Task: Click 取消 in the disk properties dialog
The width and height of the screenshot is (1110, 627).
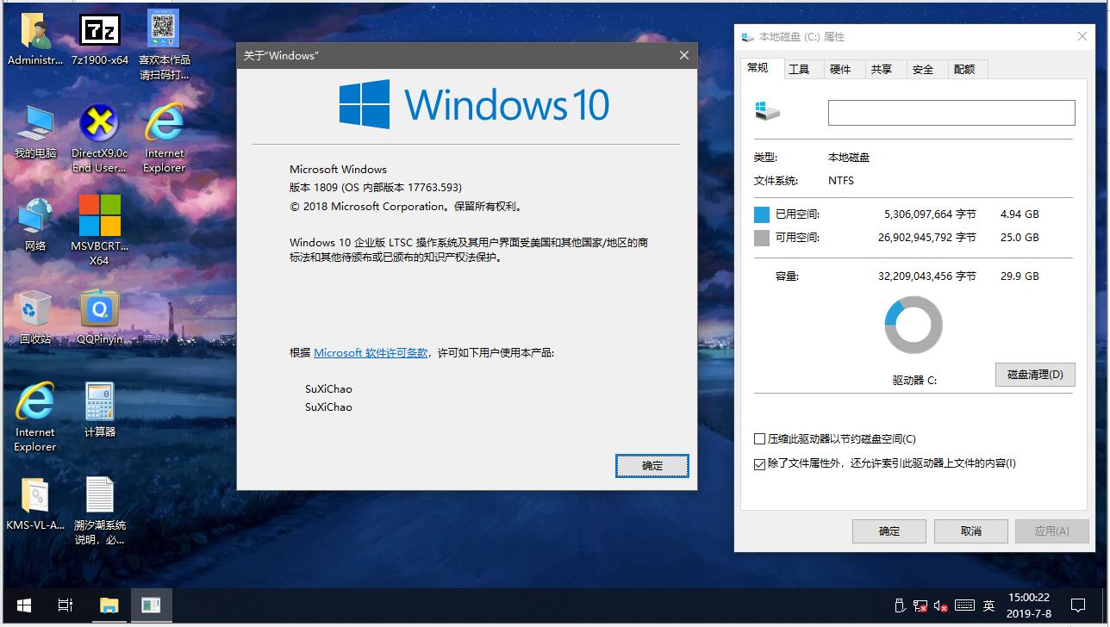Action: 971,531
